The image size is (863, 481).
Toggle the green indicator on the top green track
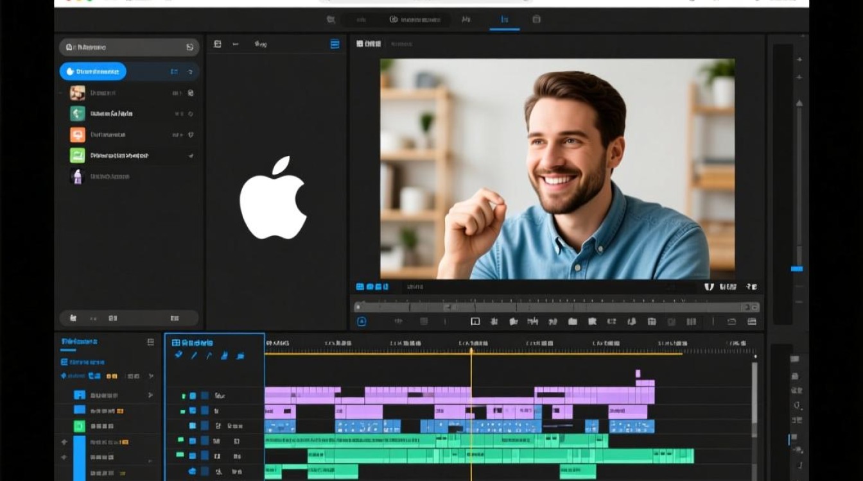point(180,440)
